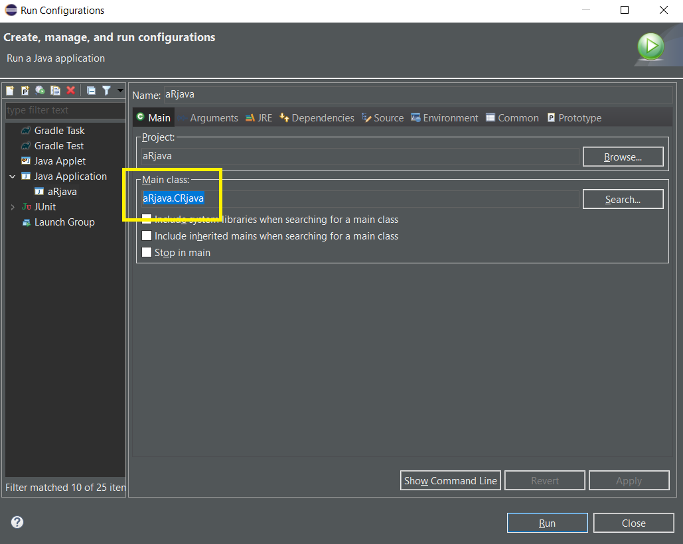Screen dimensions: 683x544
Task: Open the Source tab label
Action: coord(388,118)
